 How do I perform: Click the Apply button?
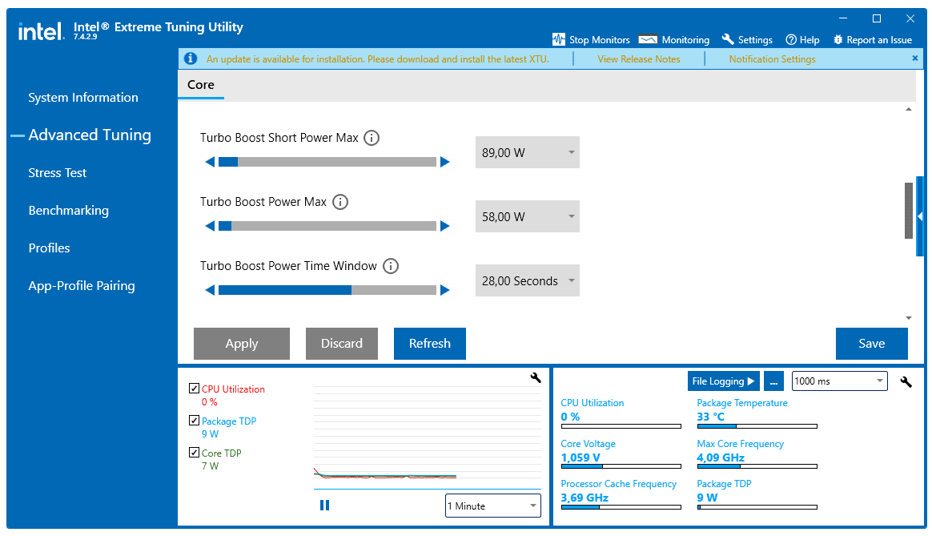242,344
